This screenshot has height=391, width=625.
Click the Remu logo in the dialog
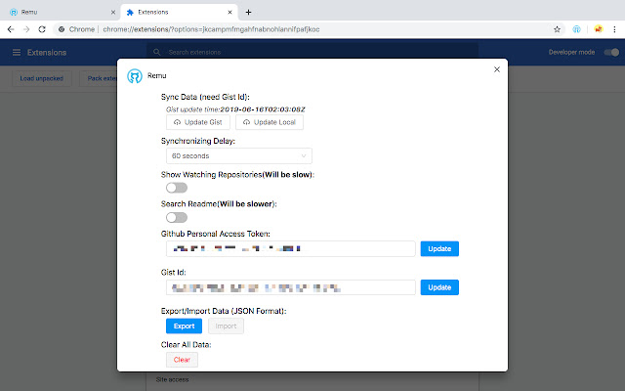[135, 76]
